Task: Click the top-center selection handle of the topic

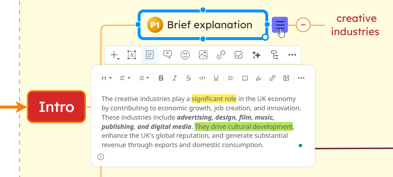Action: click(x=203, y=10)
